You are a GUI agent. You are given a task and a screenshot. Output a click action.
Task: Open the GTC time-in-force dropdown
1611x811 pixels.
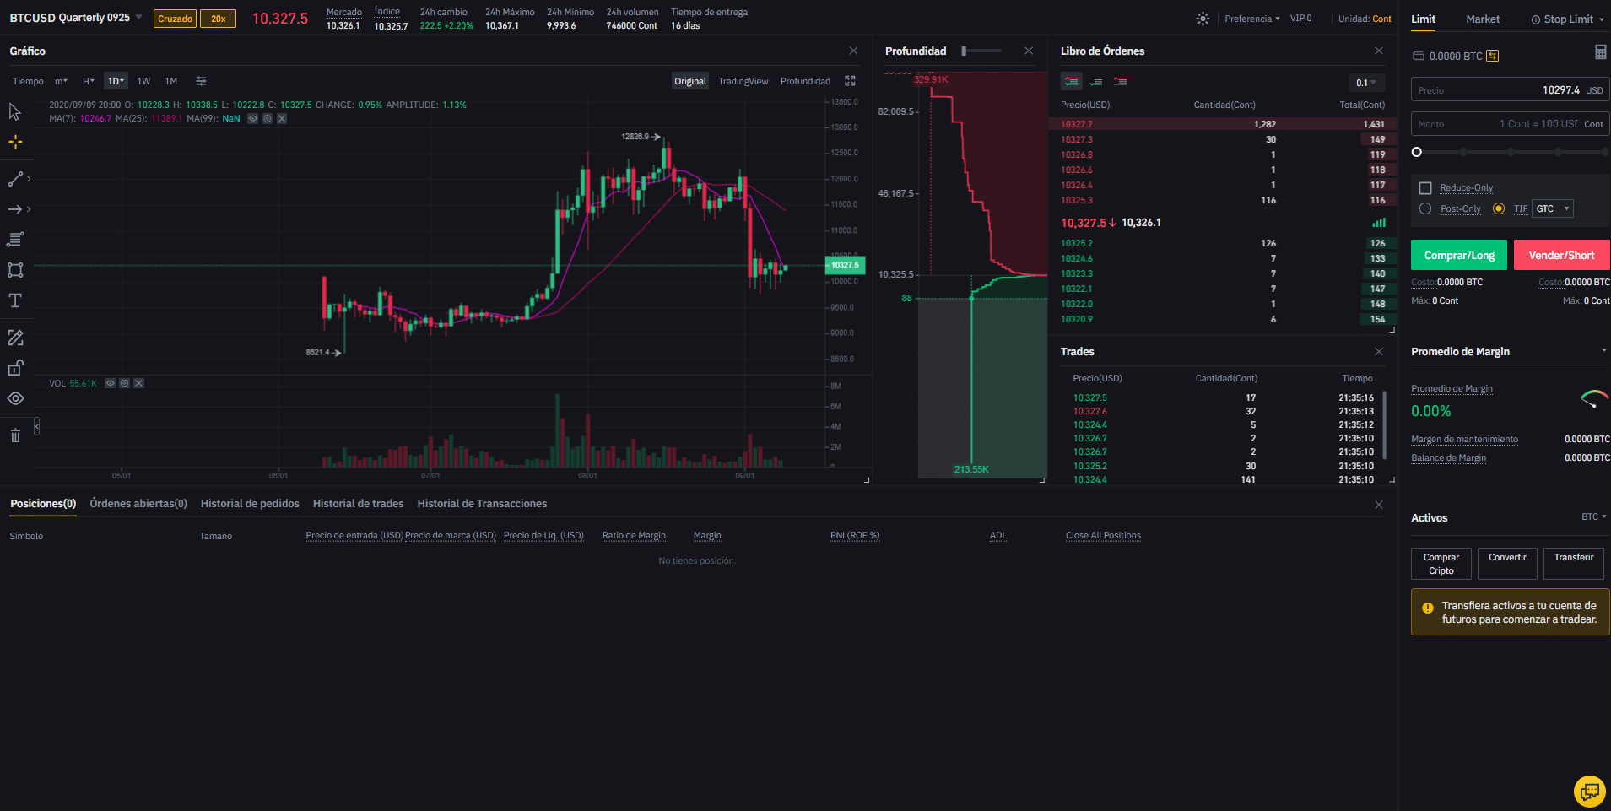(1553, 208)
